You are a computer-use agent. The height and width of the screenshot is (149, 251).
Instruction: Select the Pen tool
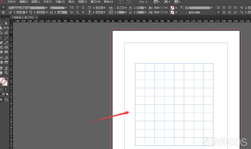[1, 43]
